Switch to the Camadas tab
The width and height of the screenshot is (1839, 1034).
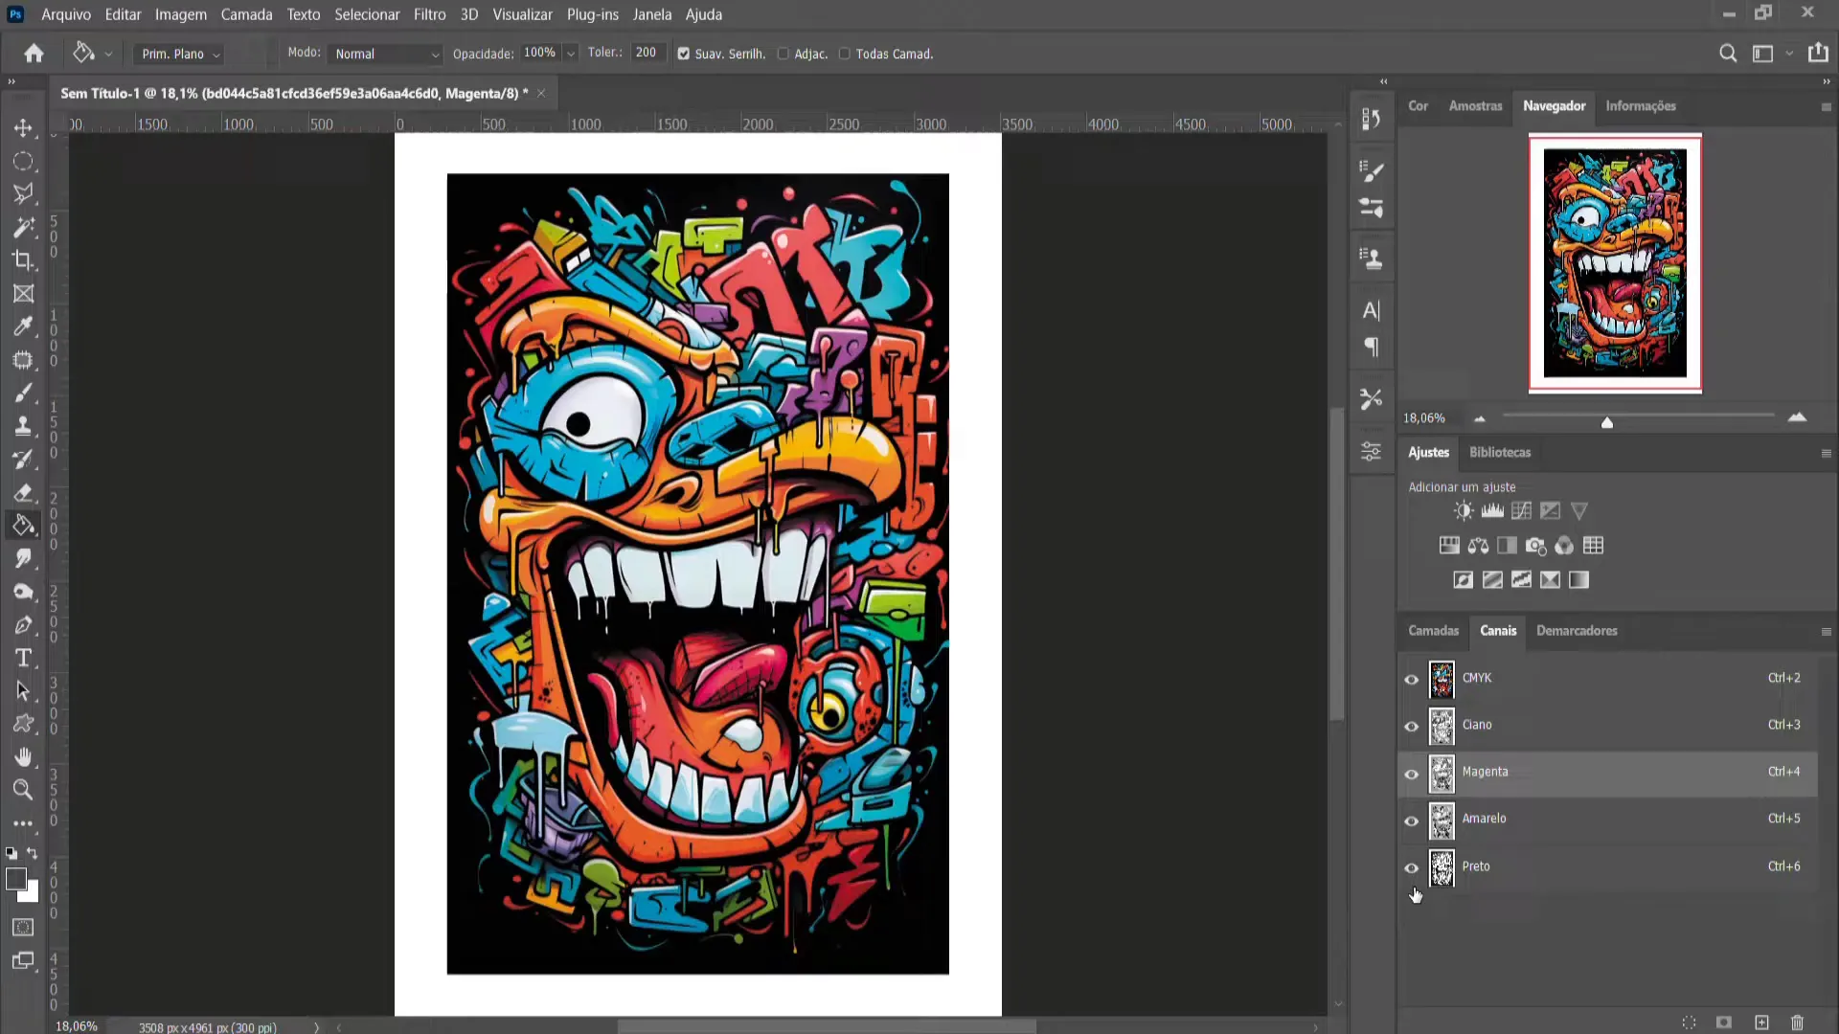[1433, 630]
